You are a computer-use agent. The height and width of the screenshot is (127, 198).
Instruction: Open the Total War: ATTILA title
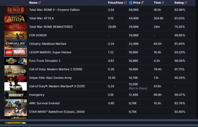tap(41, 18)
